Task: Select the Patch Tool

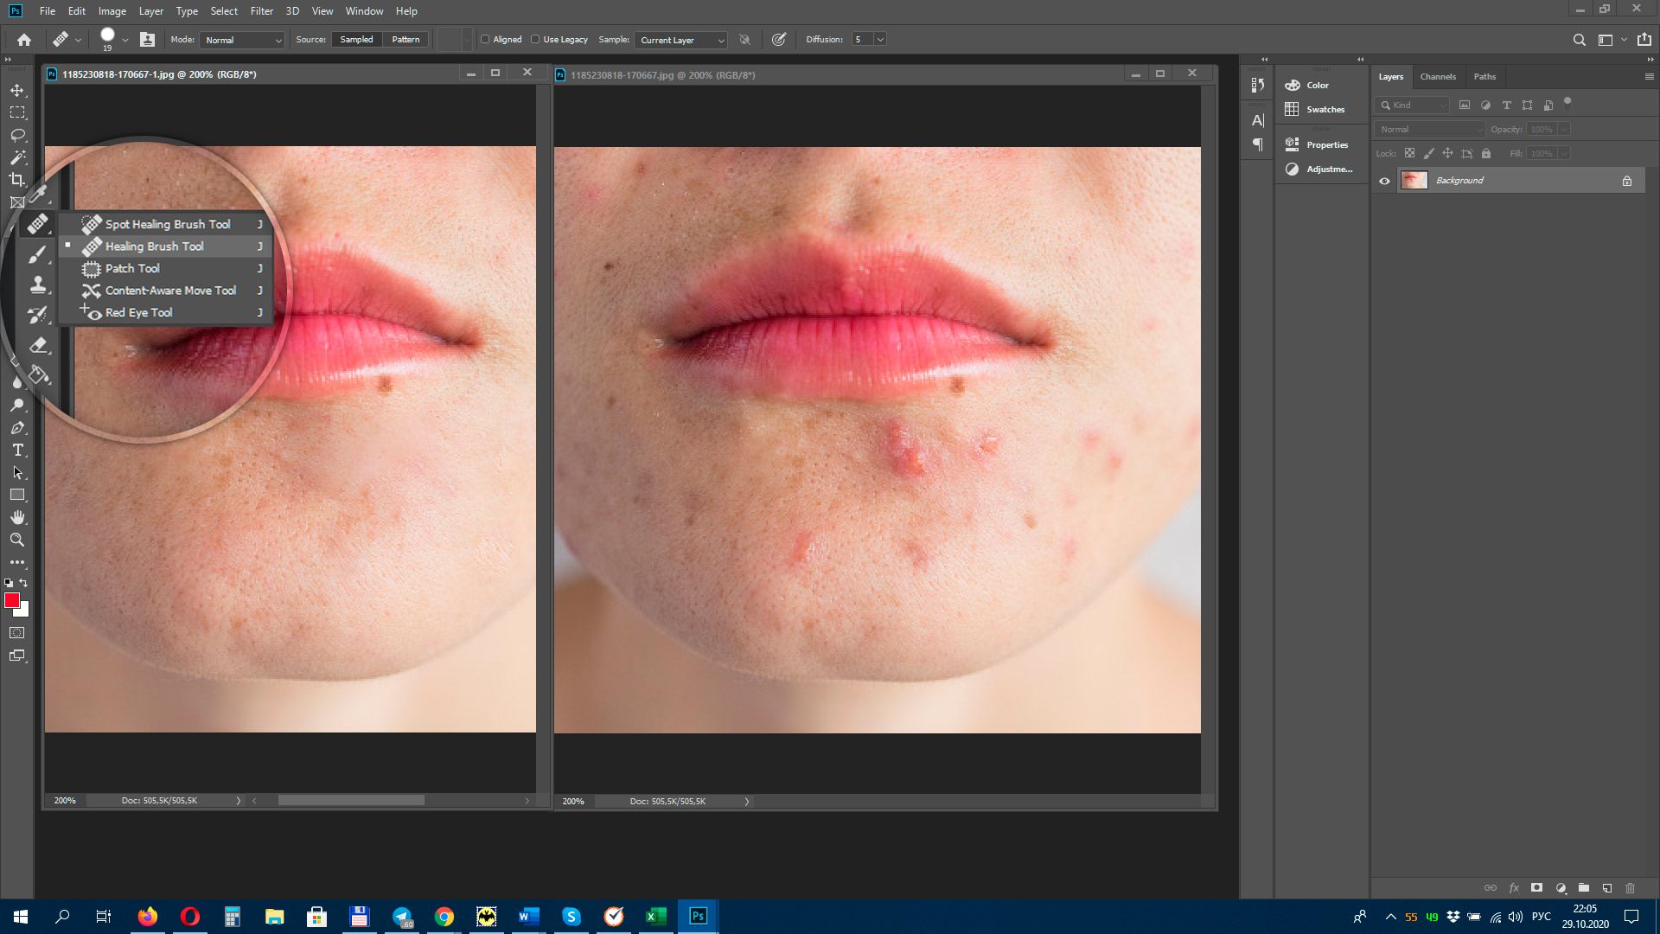Action: tap(131, 268)
